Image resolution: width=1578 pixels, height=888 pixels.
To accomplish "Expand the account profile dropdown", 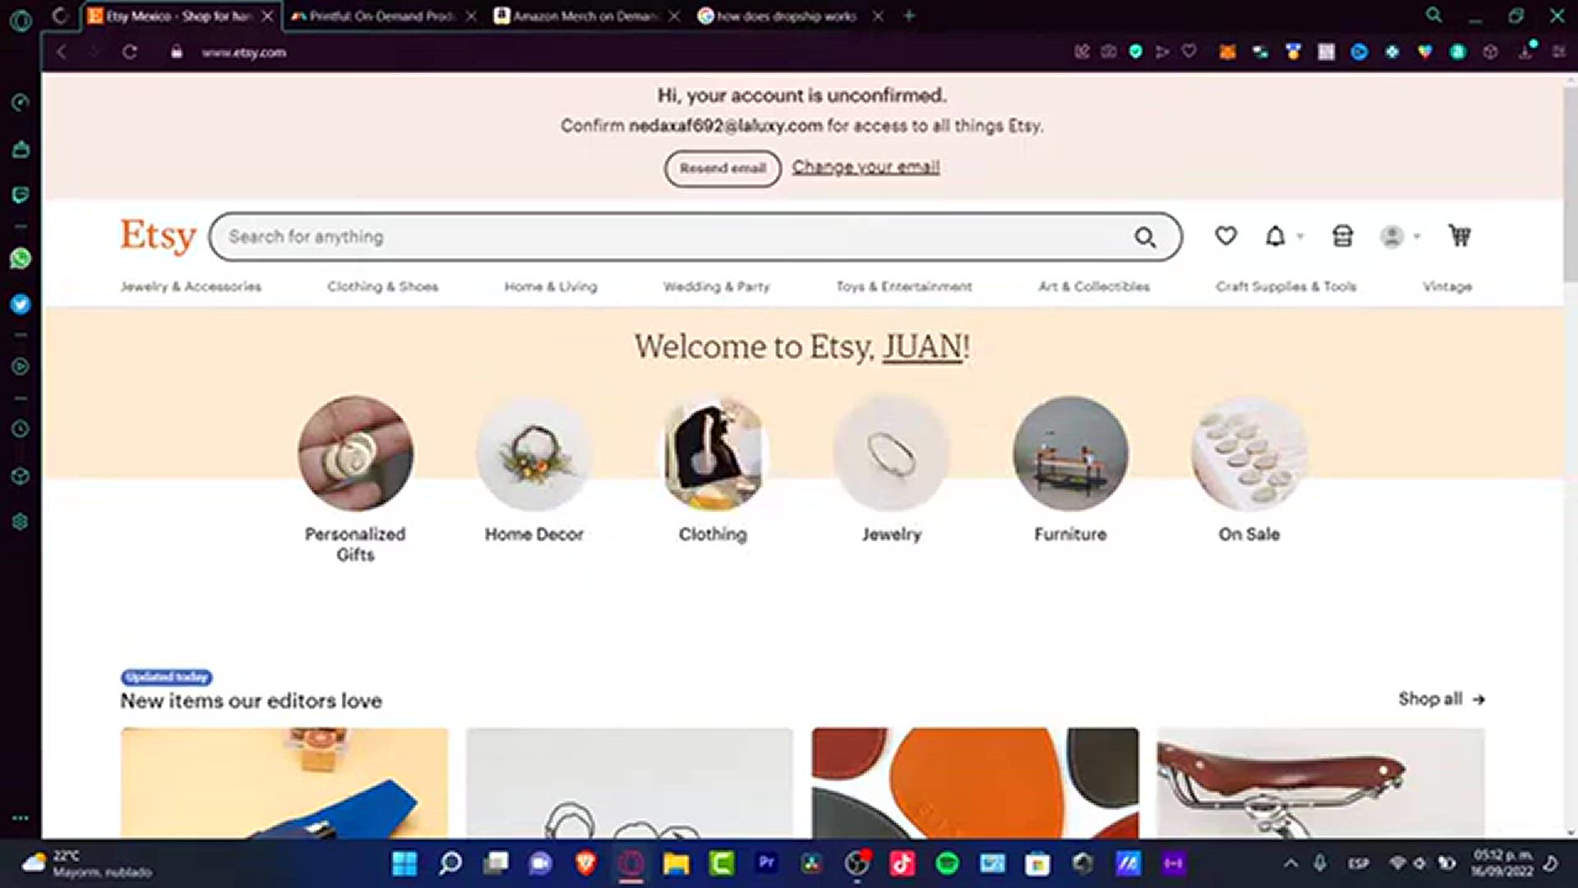I will click(x=1400, y=237).
